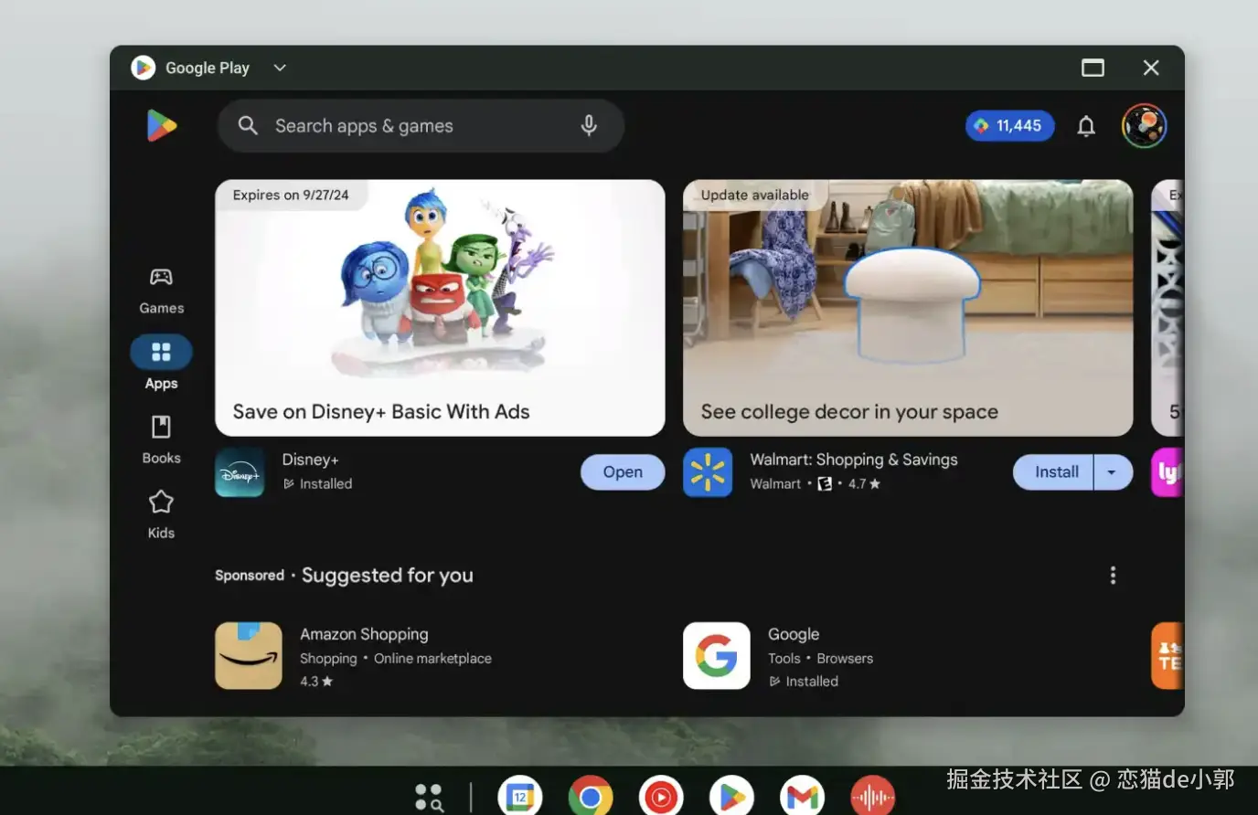The width and height of the screenshot is (1258, 815).
Task: Click the Disney+ app icon
Action: tap(240, 472)
